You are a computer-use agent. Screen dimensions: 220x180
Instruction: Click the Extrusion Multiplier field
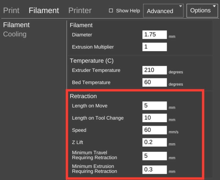[155, 47]
